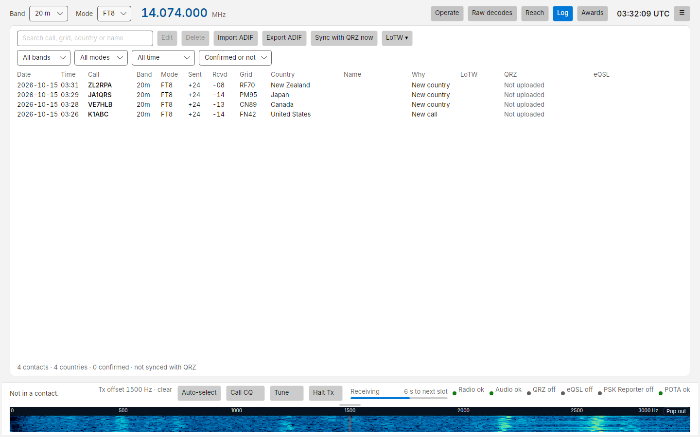
Task: Click the eQSL off status indicator
Action: coord(577,390)
